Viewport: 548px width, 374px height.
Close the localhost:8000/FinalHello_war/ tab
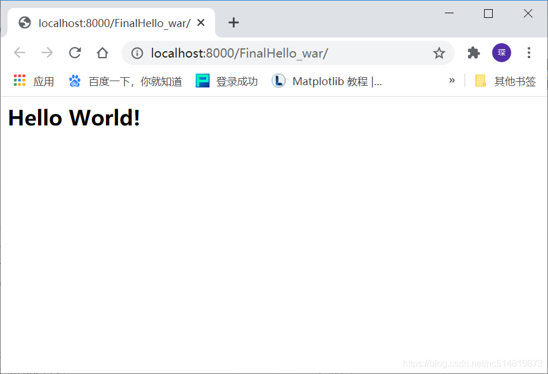201,22
